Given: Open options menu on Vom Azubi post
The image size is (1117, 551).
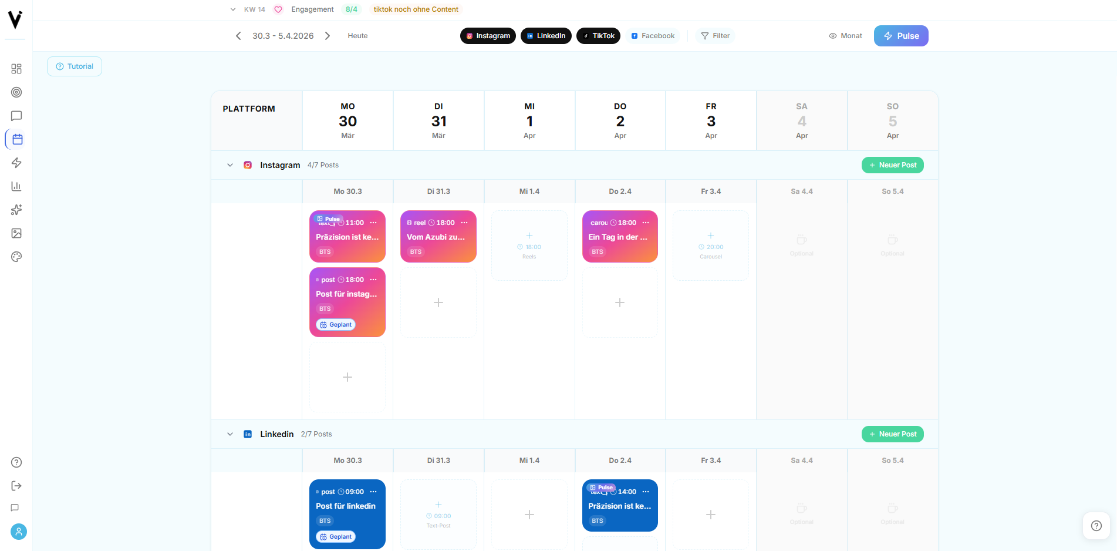Looking at the screenshot, I should 464,223.
